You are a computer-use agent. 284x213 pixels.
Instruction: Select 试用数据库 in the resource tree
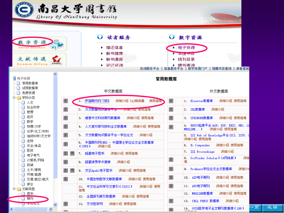pos(30,88)
